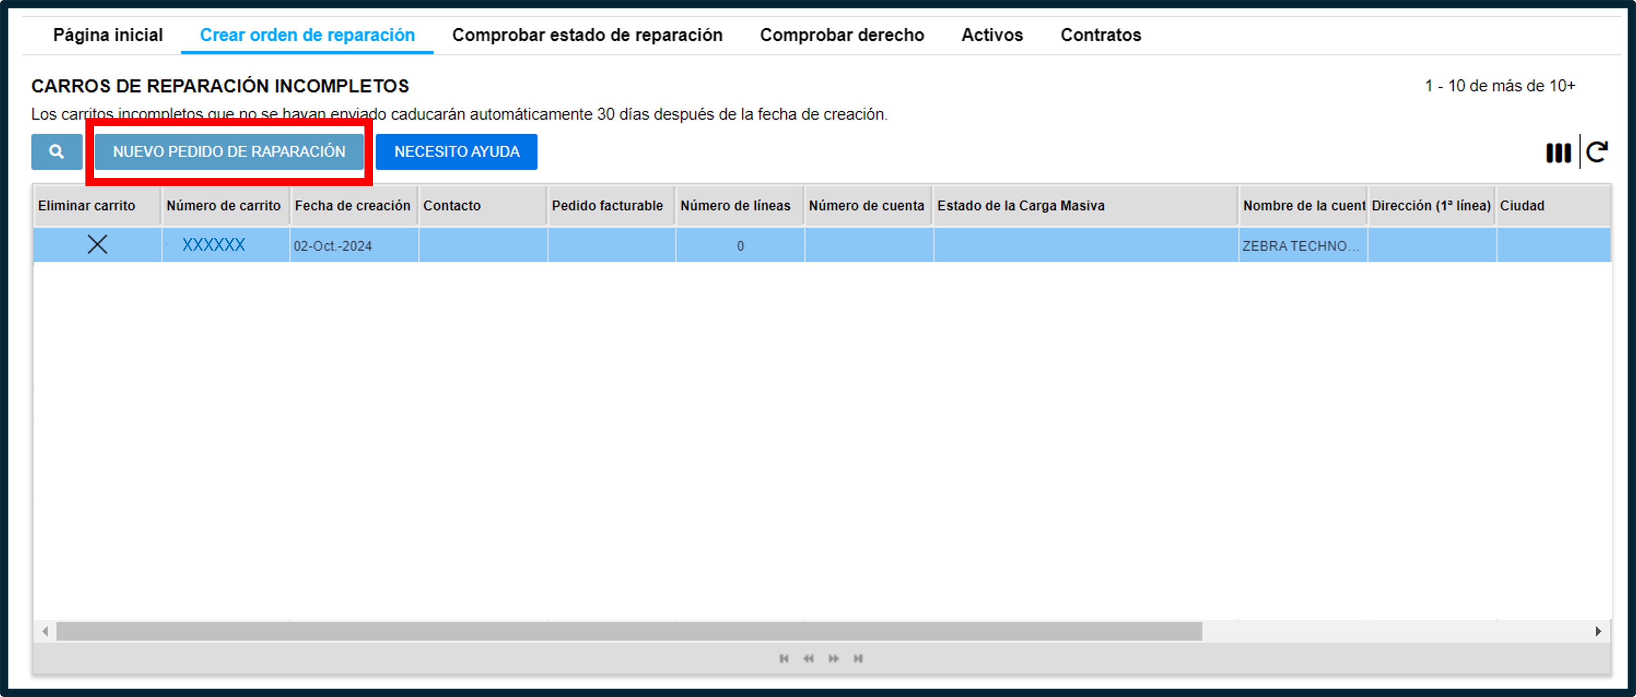This screenshot has width=1636, height=697.
Task: Open the Contratos tab
Action: pyautogui.click(x=1101, y=35)
